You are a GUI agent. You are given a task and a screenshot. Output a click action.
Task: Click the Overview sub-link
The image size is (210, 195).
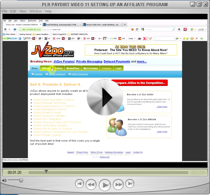pyautogui.click(x=38, y=74)
